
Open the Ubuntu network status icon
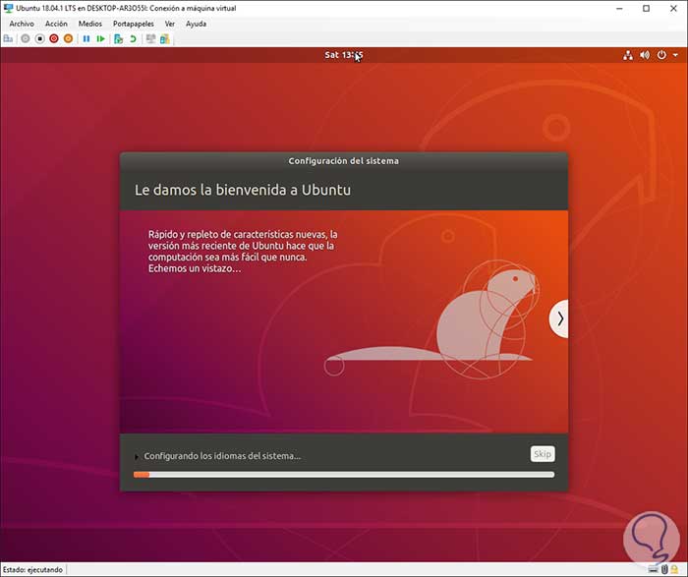628,55
